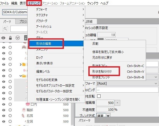Open the 表示 menu
The image size is (159, 126).
[x=23, y=3]
